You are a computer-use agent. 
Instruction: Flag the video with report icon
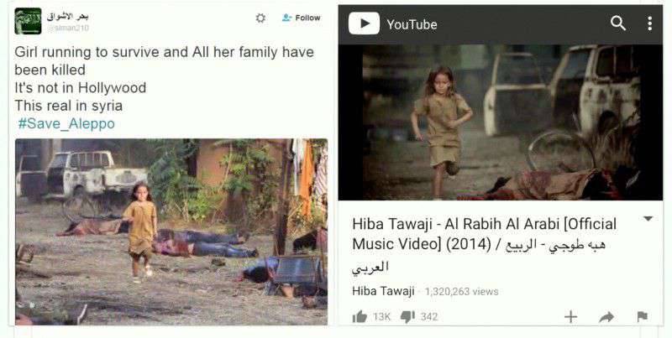coord(642,316)
